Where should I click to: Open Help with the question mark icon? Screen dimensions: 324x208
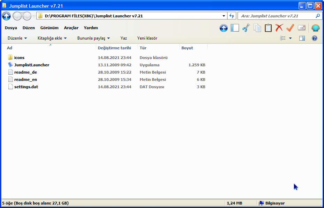[x=315, y=38]
